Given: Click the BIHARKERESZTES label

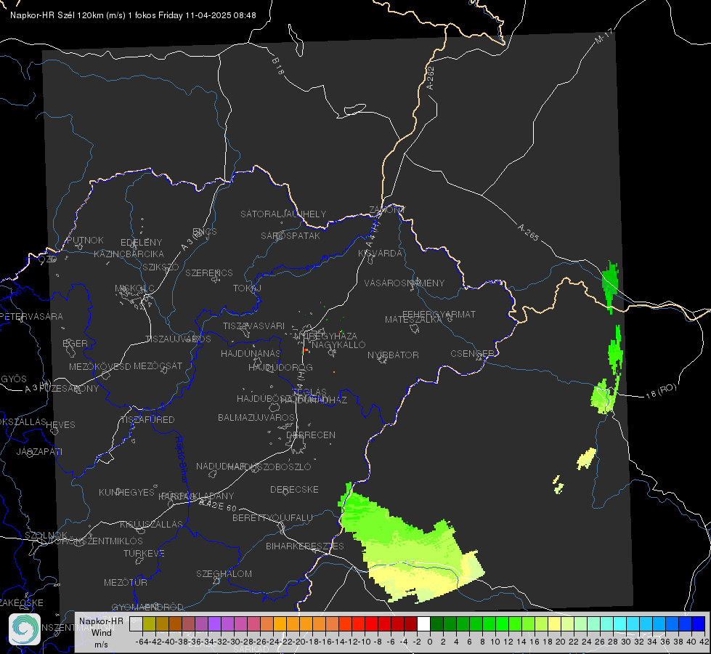Looking at the screenshot, I should 305,546.
